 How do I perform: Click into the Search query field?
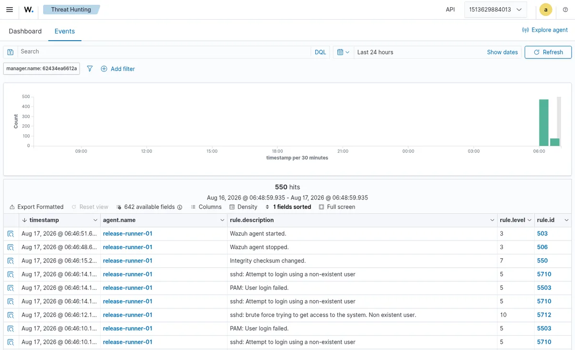point(164,52)
